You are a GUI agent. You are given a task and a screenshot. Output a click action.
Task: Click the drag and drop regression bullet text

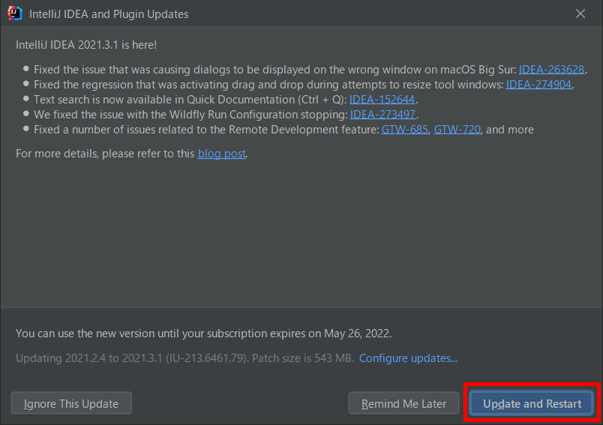[x=268, y=85]
